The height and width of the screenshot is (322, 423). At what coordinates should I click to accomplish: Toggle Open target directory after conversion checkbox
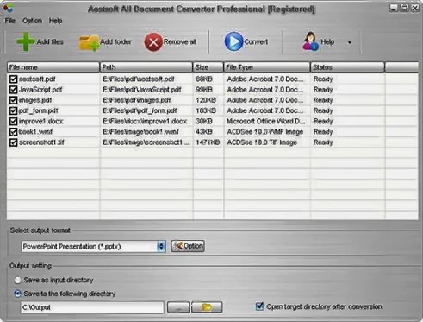tap(259, 306)
